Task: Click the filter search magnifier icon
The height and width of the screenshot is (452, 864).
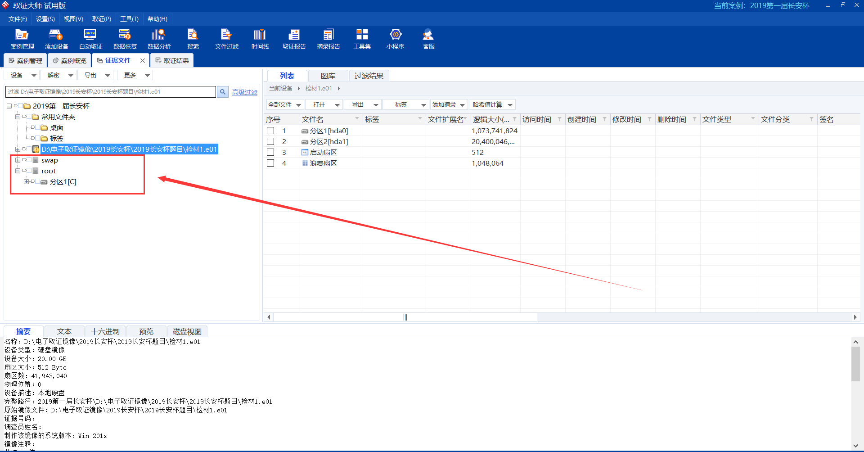Action: pos(223,92)
